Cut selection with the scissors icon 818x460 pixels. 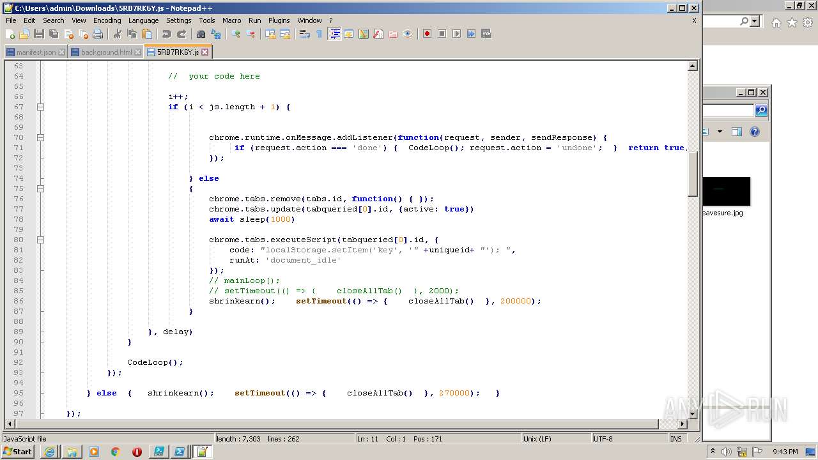click(x=118, y=34)
